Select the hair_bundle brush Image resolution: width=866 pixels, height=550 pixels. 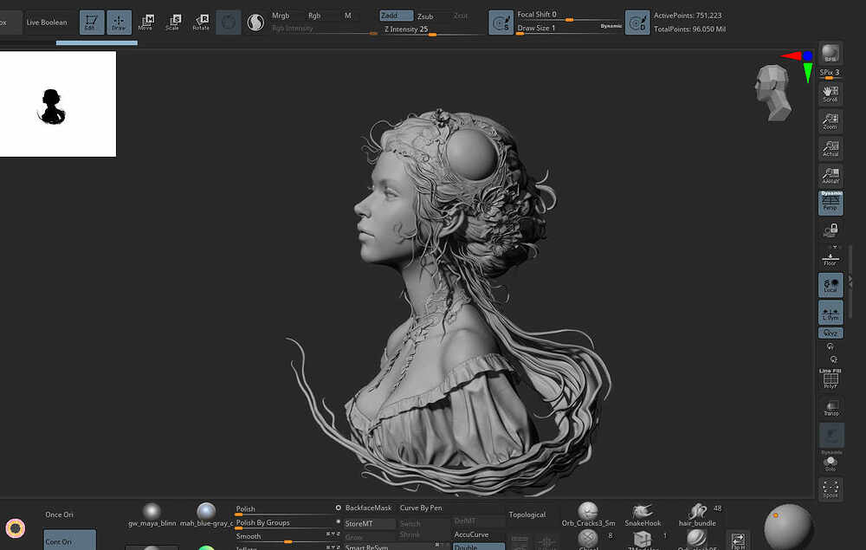click(x=697, y=514)
